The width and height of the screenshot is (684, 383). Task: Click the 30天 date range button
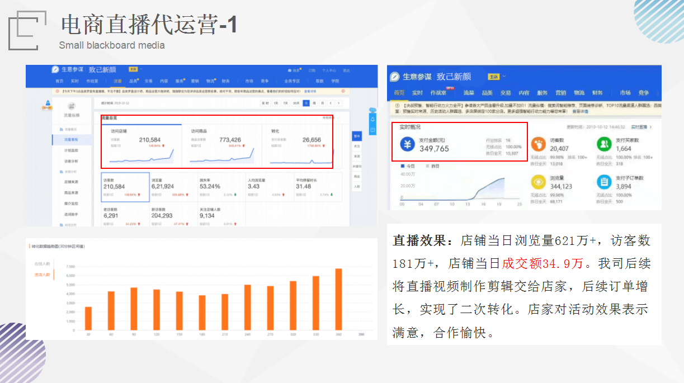tap(296, 103)
